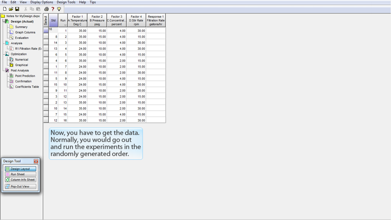Open the Help menu
The height and width of the screenshot is (220, 391).
coord(82,2)
